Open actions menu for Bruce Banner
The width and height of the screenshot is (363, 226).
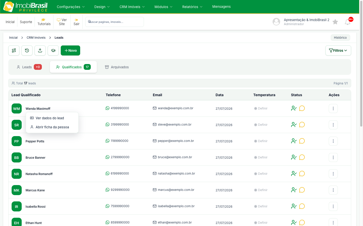(333, 157)
